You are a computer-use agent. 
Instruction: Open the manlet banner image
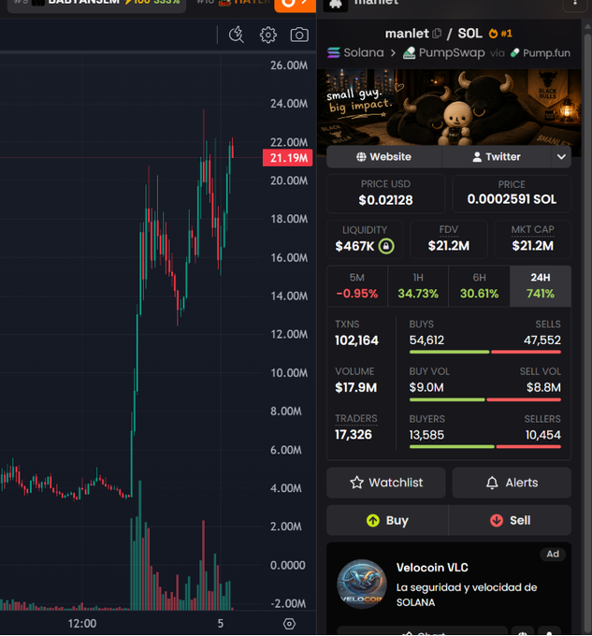449,107
